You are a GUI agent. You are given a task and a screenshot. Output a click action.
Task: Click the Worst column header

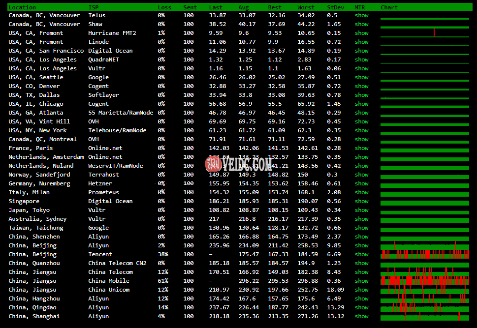click(306, 7)
